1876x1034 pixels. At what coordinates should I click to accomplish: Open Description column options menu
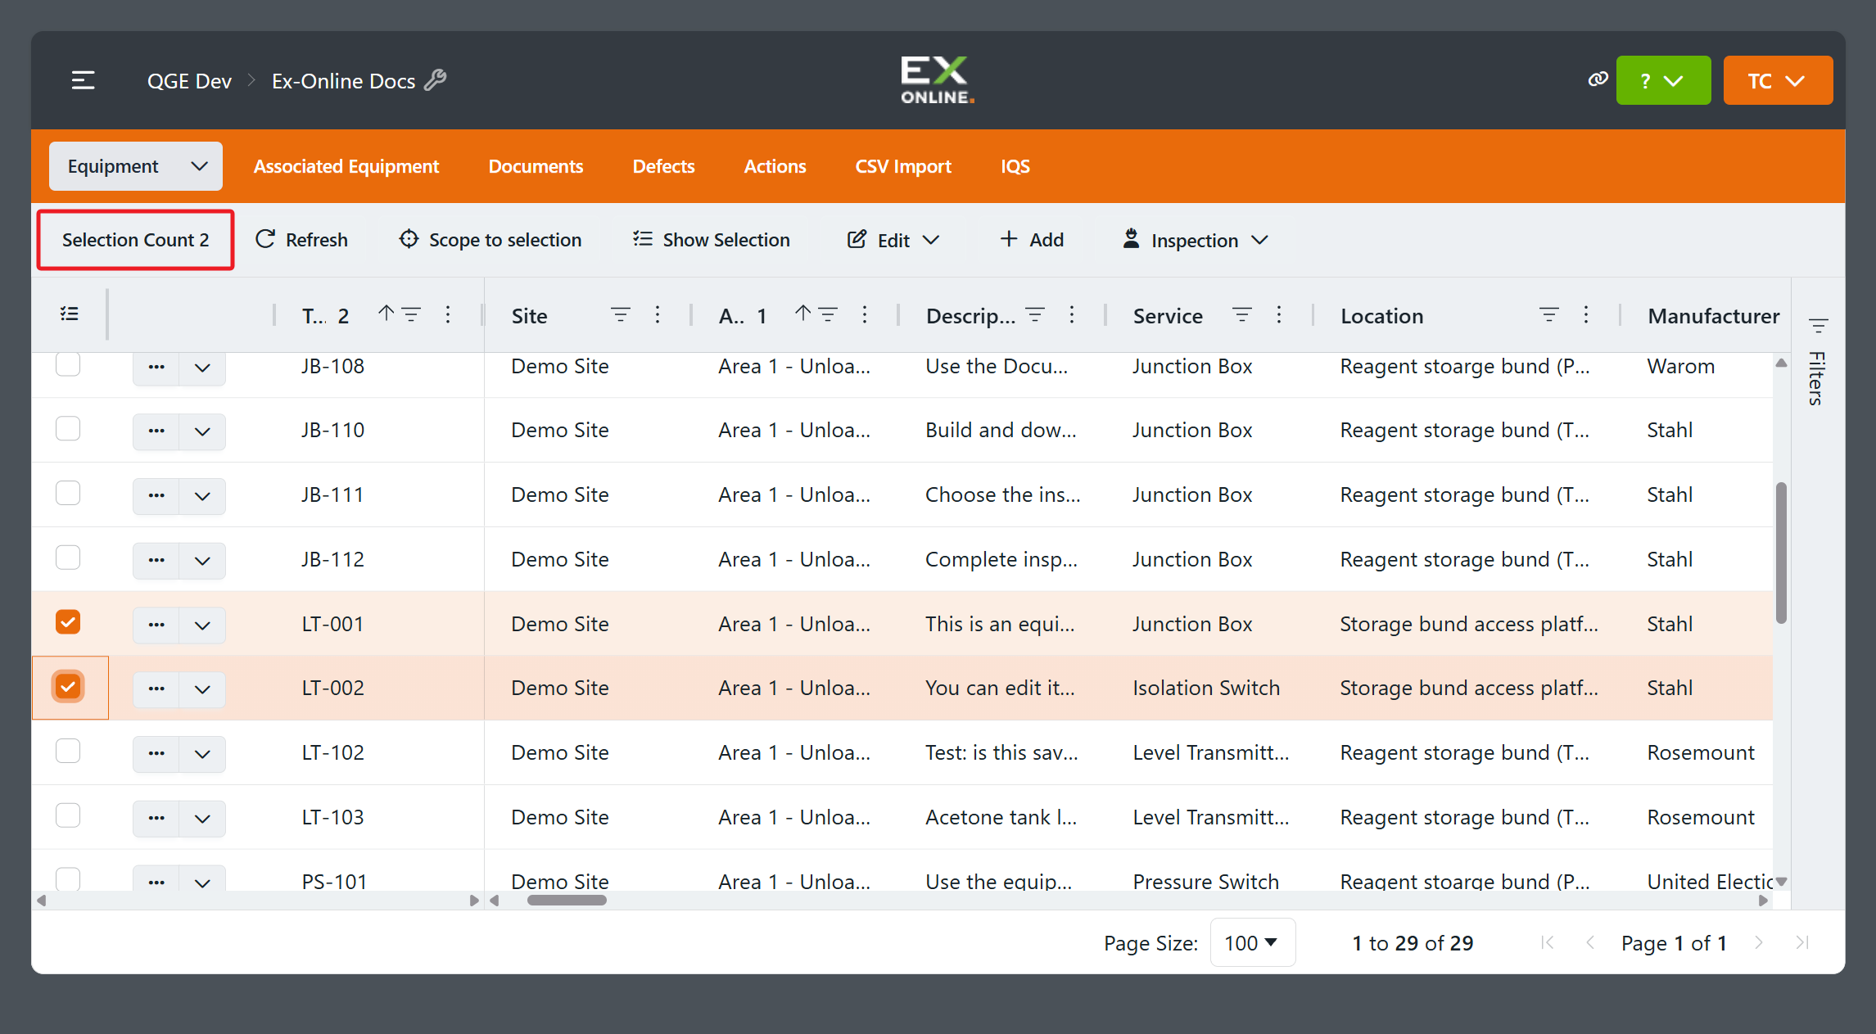pos(1072,314)
